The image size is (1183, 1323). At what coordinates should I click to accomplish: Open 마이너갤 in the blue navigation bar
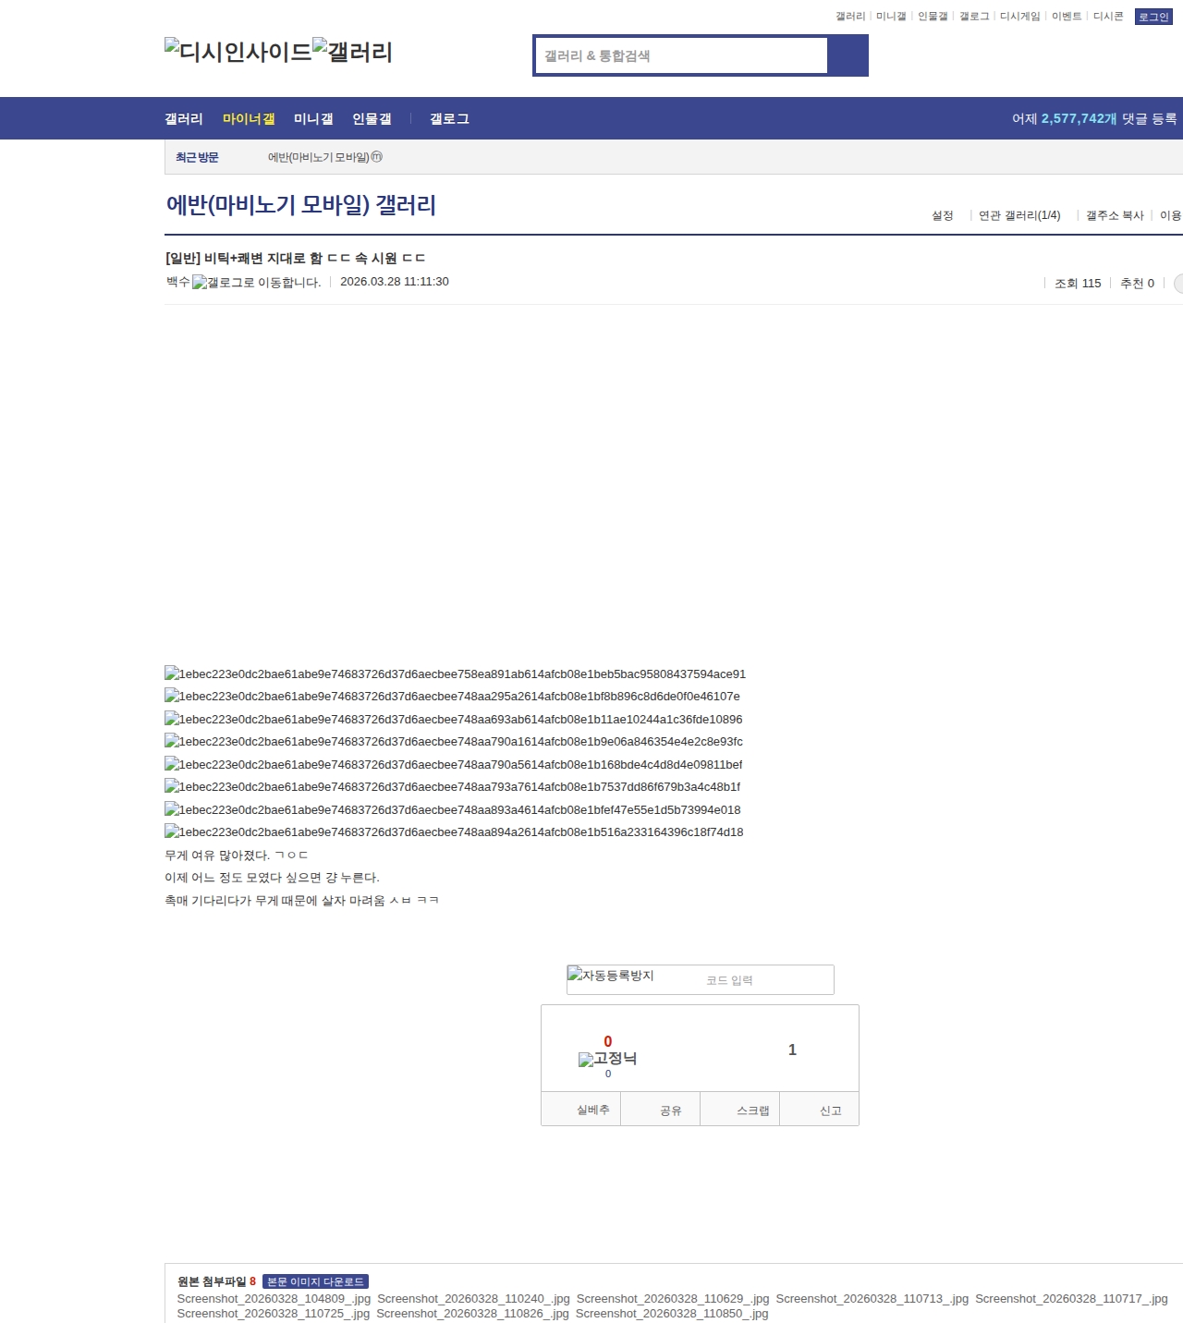click(x=249, y=118)
